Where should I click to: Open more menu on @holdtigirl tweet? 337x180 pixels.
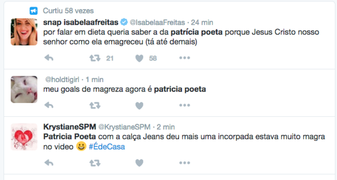(x=184, y=106)
